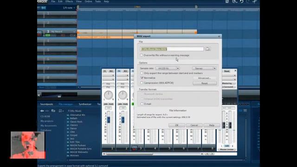This screenshot has height=167, width=297.
Task: Click the mixer horizontal scrollbar
Action: (129, 154)
